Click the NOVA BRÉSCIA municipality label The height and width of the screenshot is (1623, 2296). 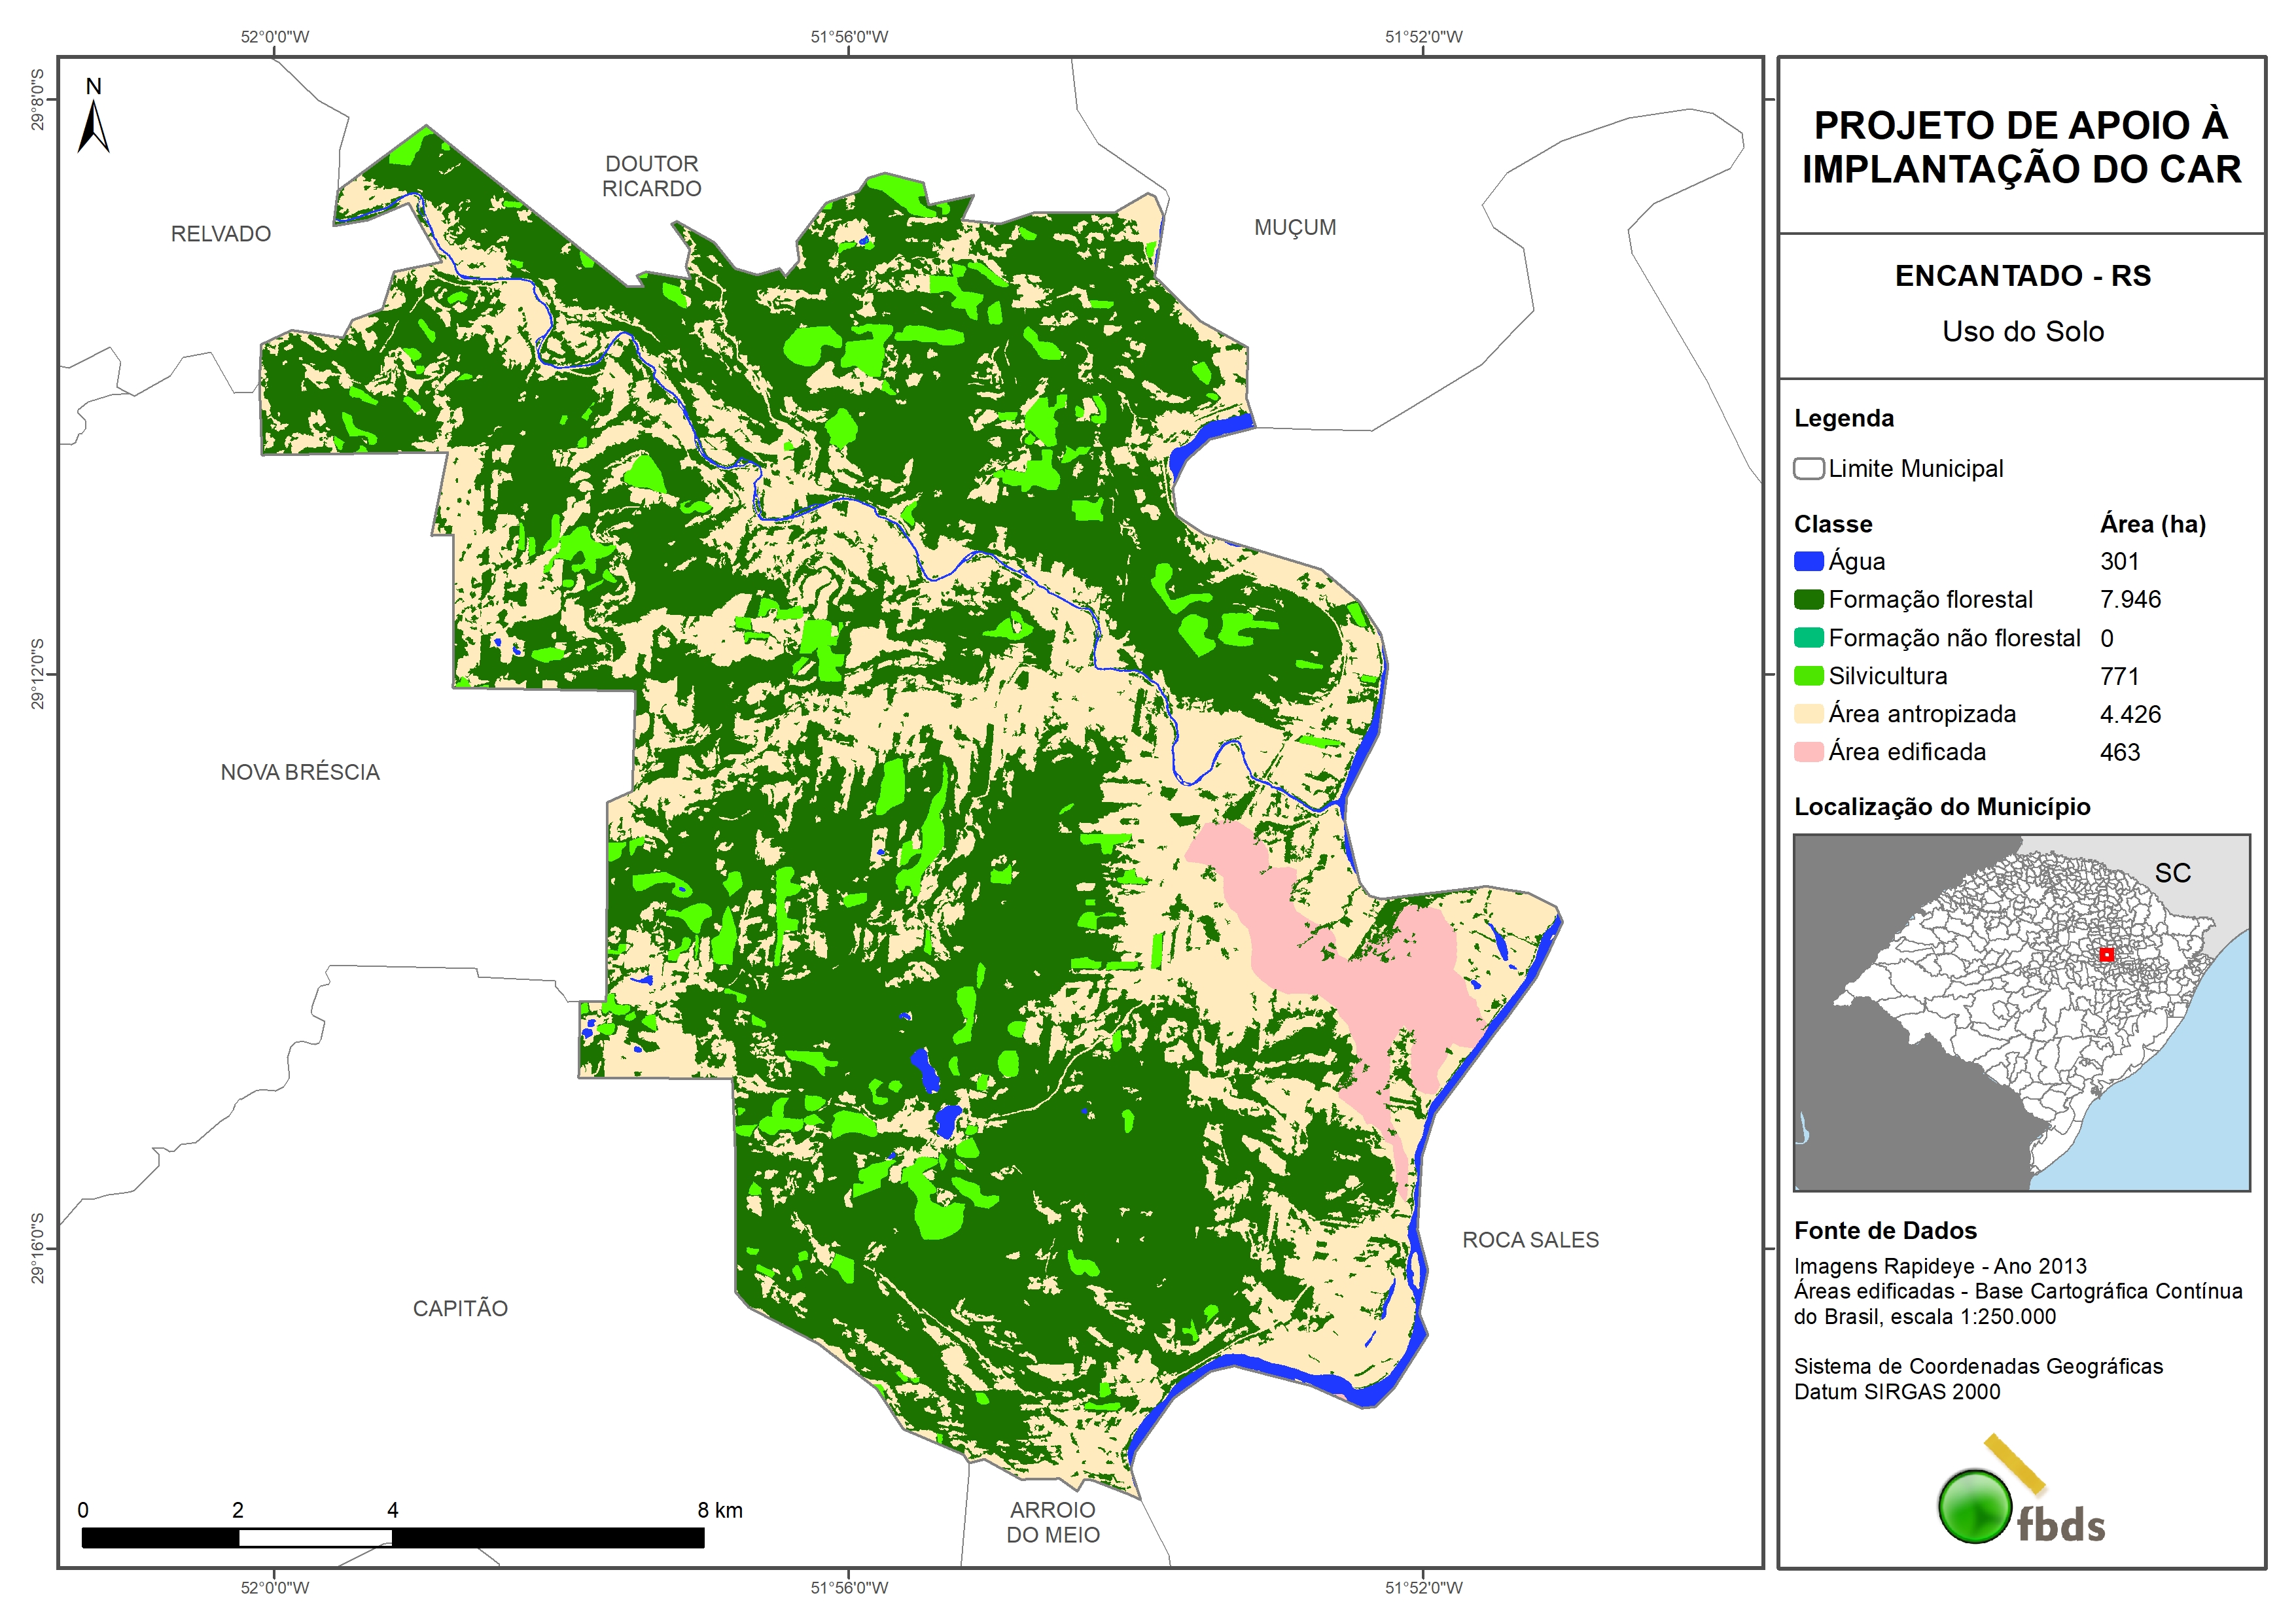click(300, 772)
